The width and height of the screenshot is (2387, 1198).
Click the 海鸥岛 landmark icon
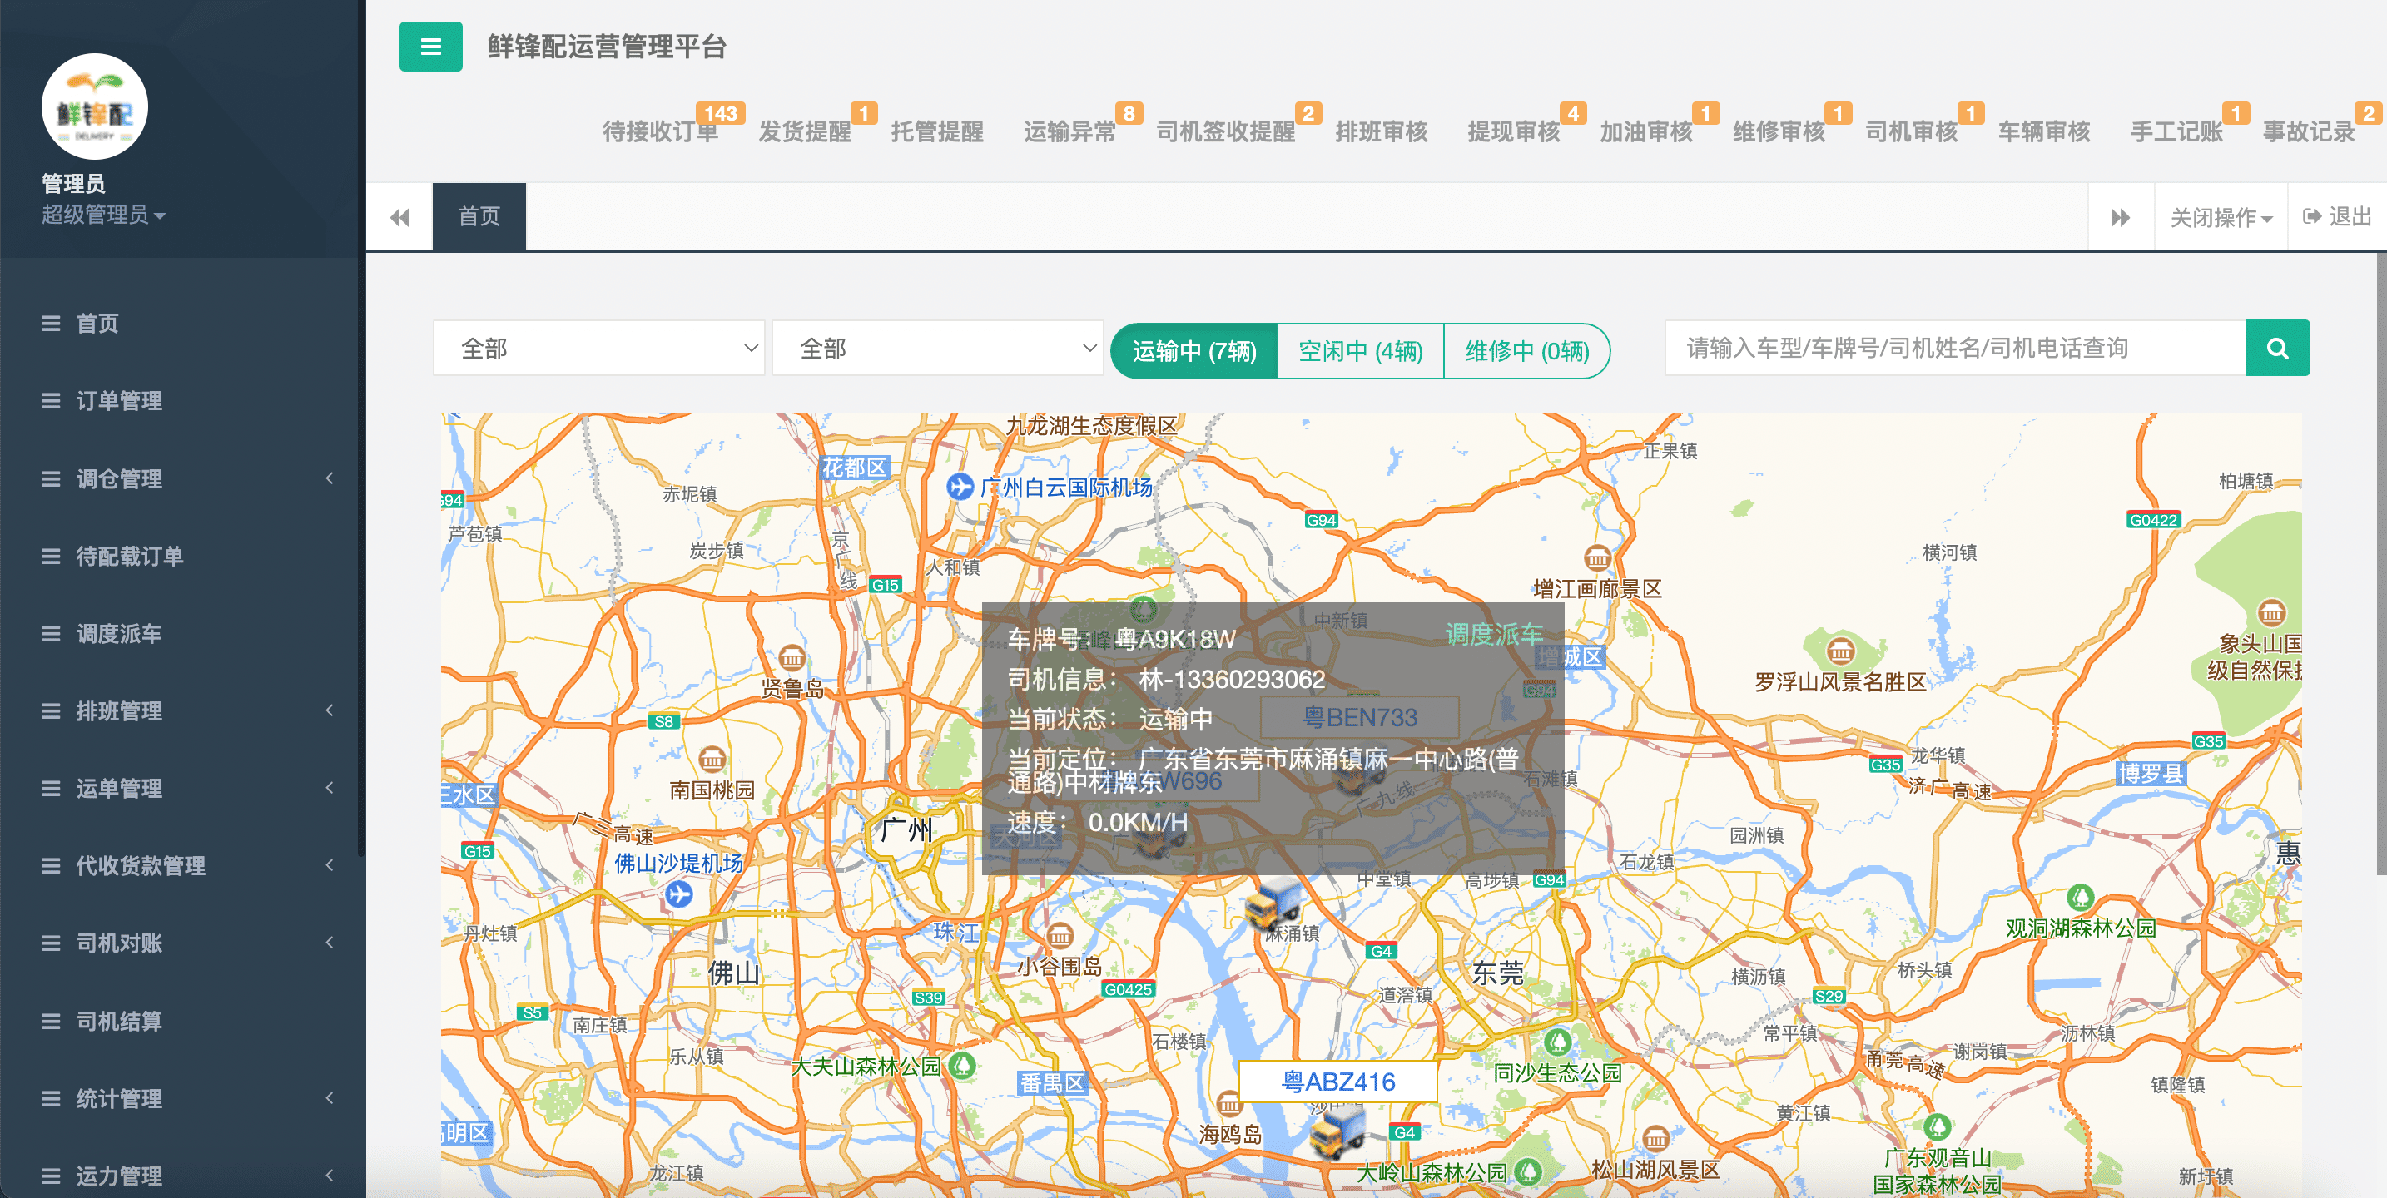pos(1229,1103)
